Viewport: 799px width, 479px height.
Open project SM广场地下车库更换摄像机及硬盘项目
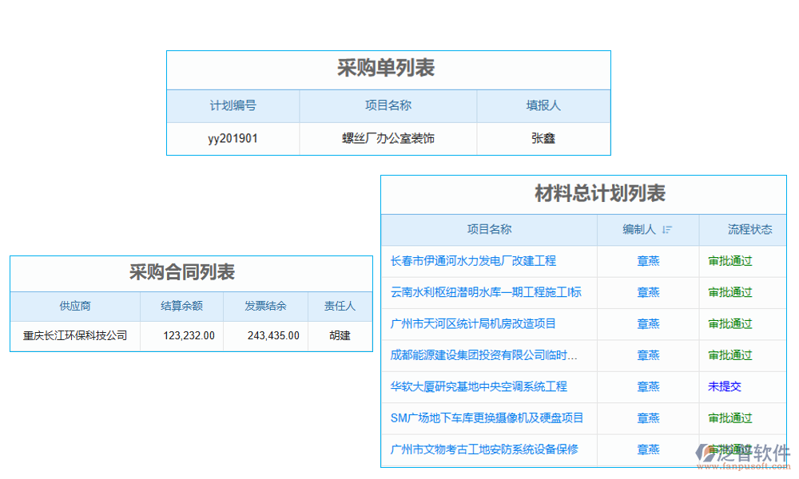tap(490, 418)
